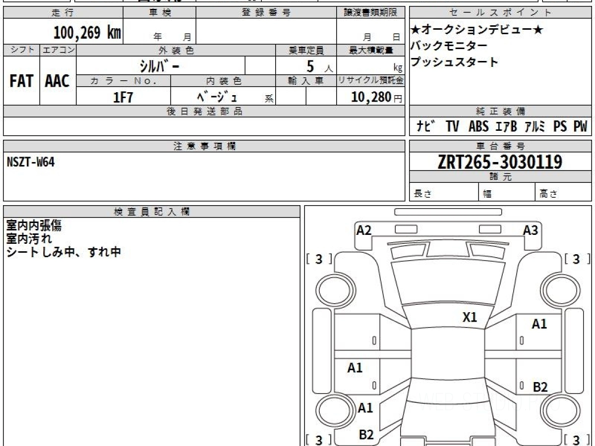
Task: Click the A3 damage mark on diagram
Action: [531, 230]
